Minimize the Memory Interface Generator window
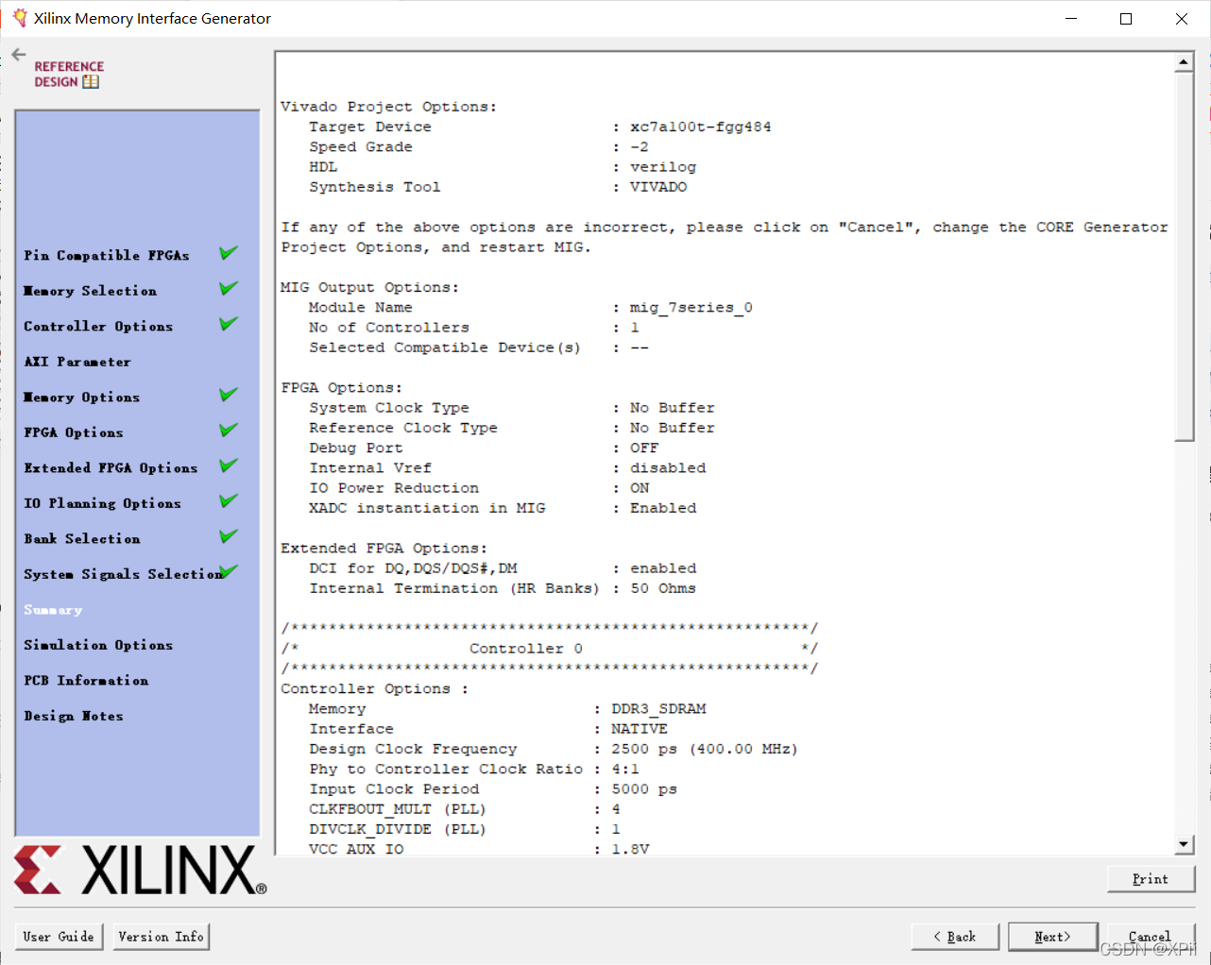Screen dimensions: 1211x965 1071,19
